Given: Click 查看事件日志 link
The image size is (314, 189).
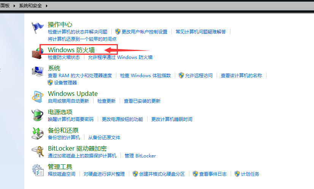Looking at the screenshot, I should pos(213,174).
